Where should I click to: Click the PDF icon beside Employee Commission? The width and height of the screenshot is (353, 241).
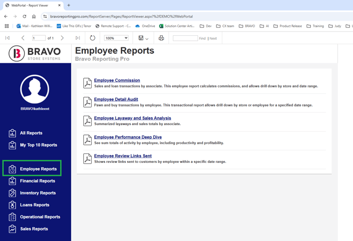coord(87,83)
